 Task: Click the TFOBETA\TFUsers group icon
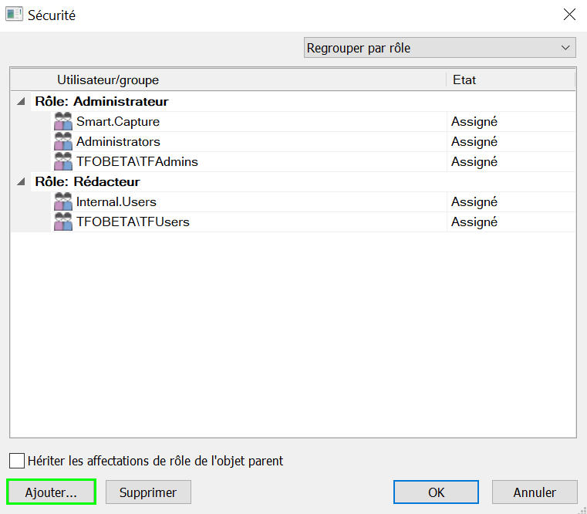pyautogui.click(x=63, y=221)
